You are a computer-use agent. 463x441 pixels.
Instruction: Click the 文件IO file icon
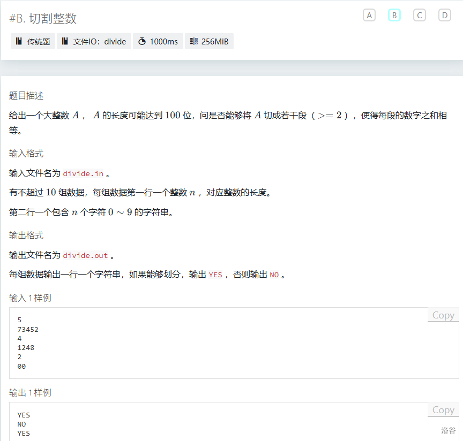coord(65,41)
